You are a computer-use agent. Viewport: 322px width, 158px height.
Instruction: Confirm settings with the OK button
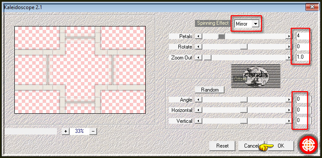point(281,146)
